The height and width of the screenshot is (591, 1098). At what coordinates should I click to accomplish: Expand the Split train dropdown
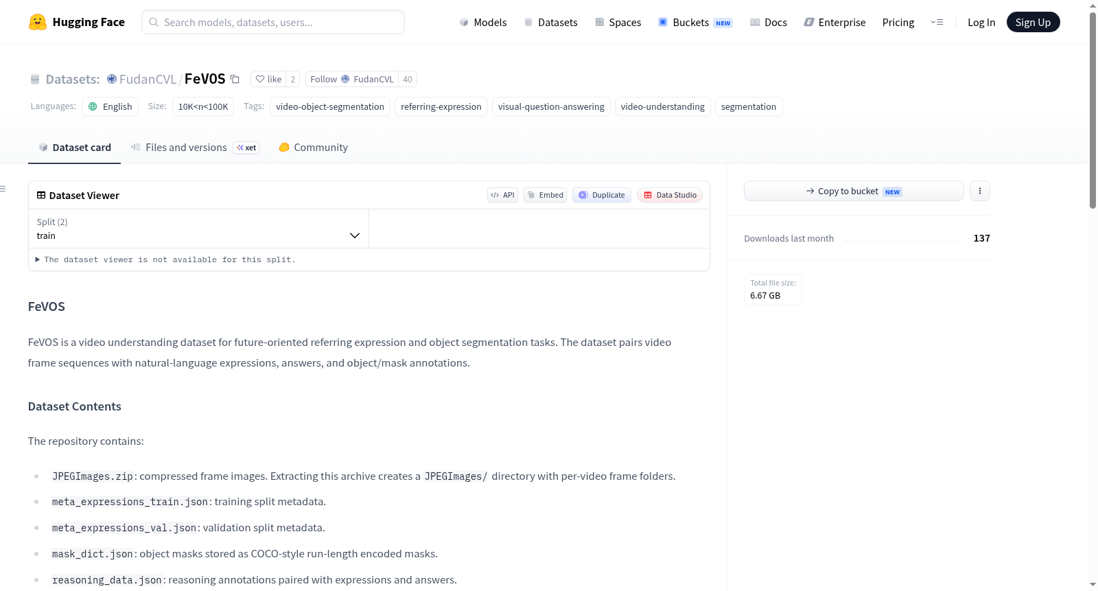pos(198,229)
